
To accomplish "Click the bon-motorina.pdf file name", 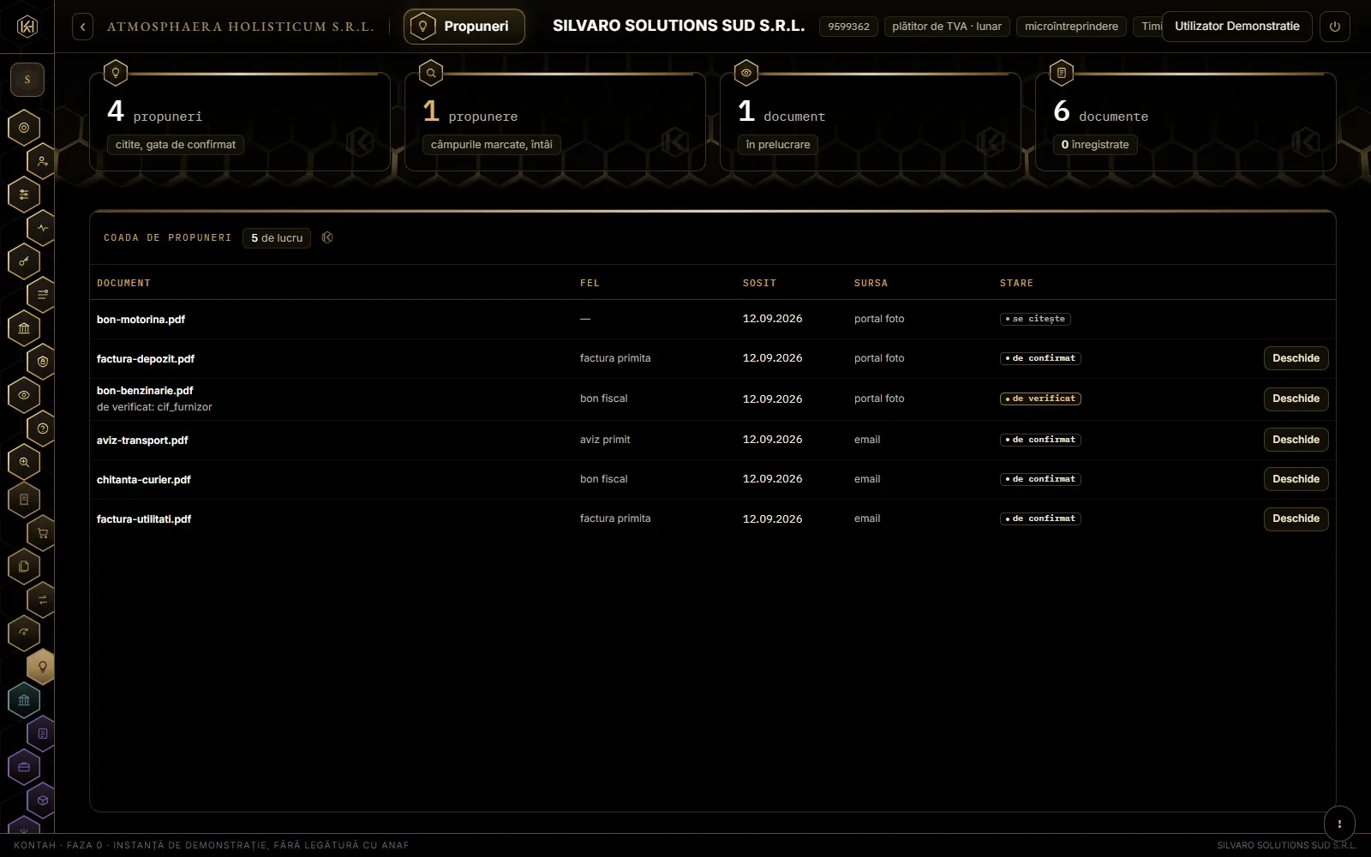I will point(141,320).
